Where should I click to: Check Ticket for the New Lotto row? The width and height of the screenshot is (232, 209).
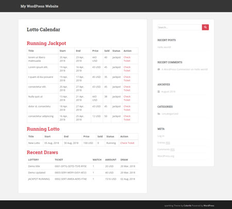click(x=127, y=143)
